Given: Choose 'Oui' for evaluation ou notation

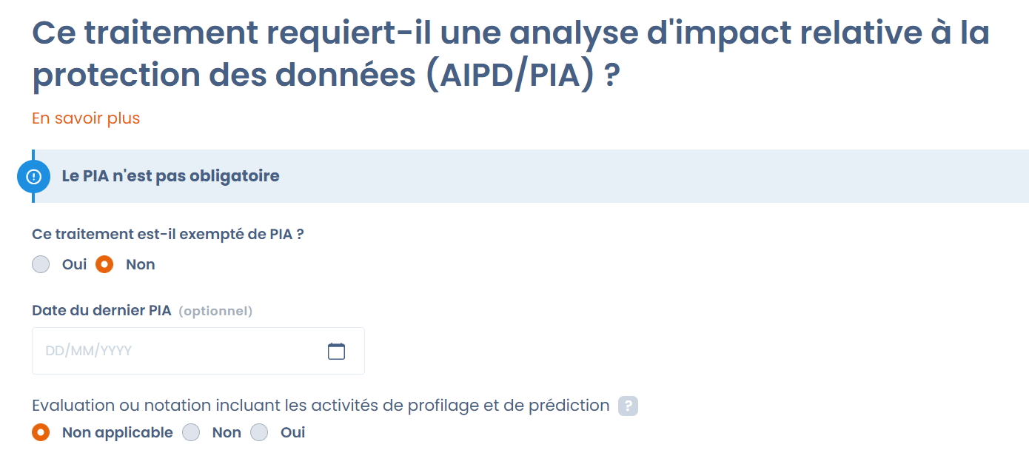Looking at the screenshot, I should (259, 432).
